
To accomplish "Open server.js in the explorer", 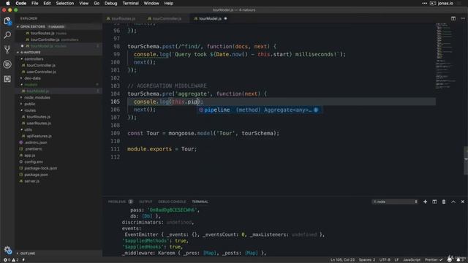I will (31, 181).
